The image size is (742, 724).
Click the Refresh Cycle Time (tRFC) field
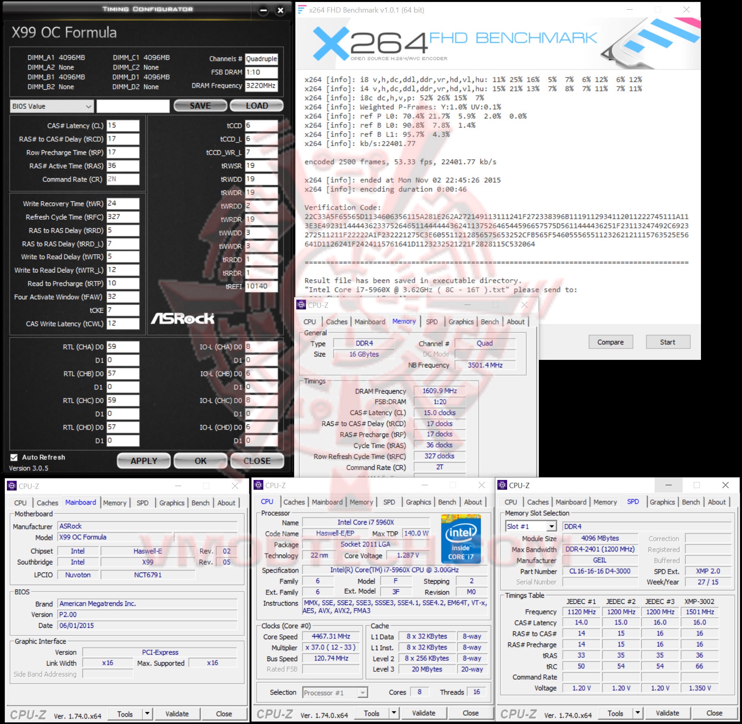tap(123, 217)
